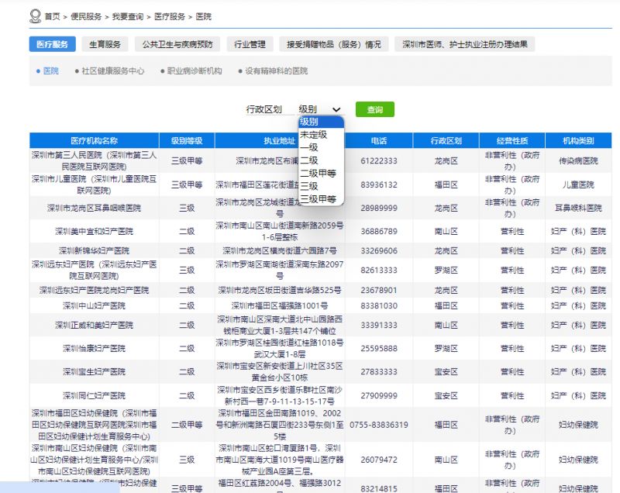620x493 pixels.
Task: Select the 医疗服务 tab
Action: tap(52, 44)
